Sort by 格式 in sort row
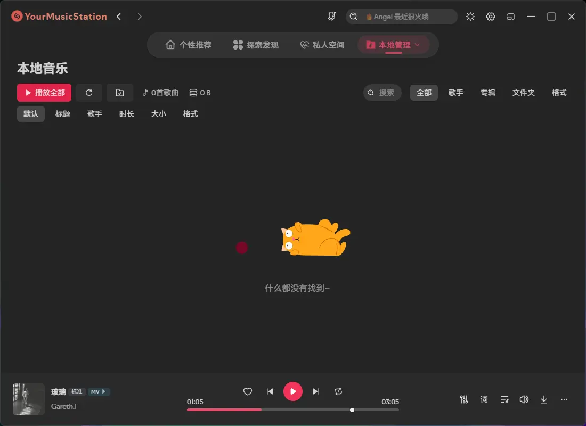This screenshot has width=586, height=426. pyautogui.click(x=191, y=114)
